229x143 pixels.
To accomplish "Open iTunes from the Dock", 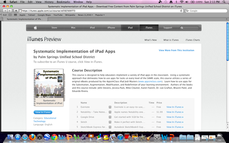I will pyautogui.click(x=120, y=137).
